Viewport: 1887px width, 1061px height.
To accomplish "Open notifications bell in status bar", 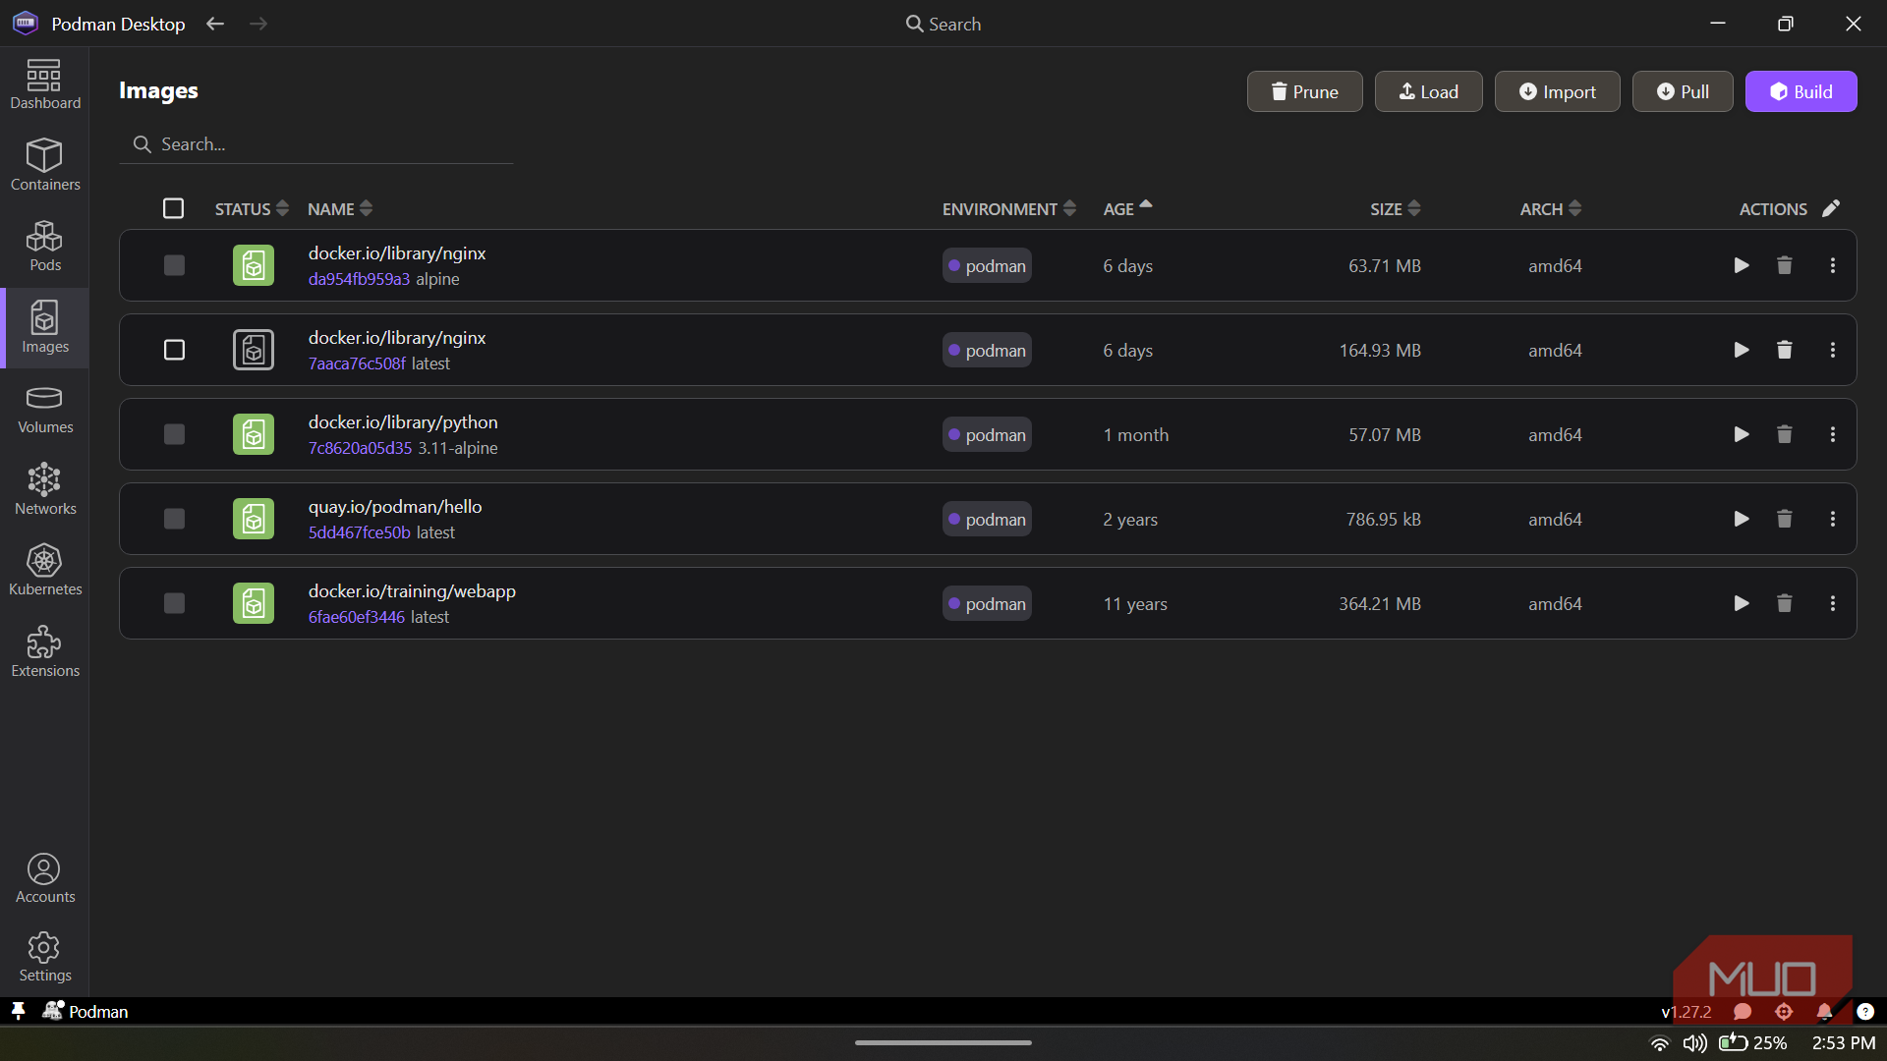I will (1824, 1012).
